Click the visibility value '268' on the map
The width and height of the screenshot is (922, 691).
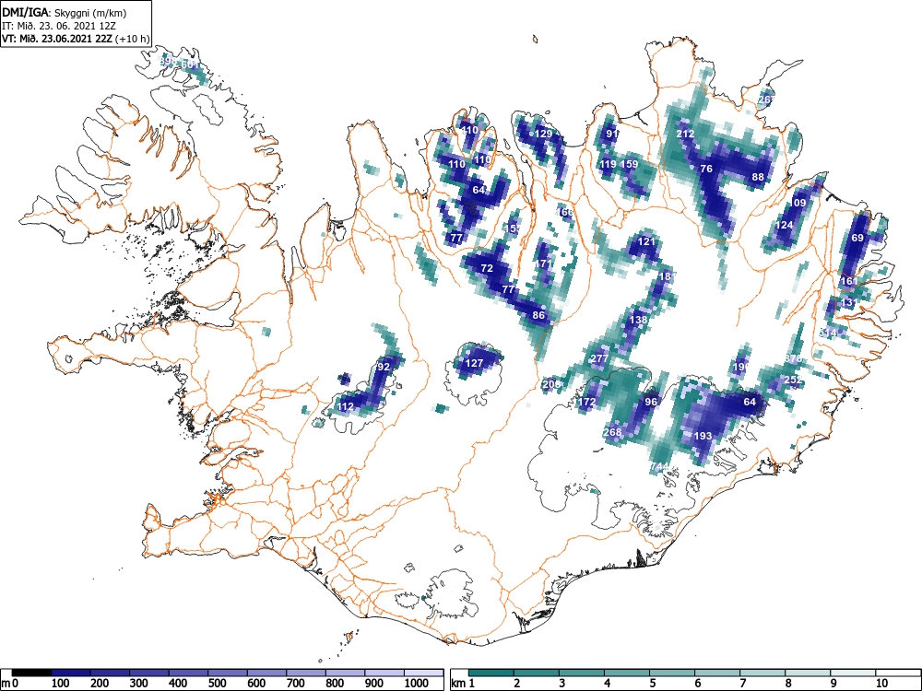click(613, 432)
